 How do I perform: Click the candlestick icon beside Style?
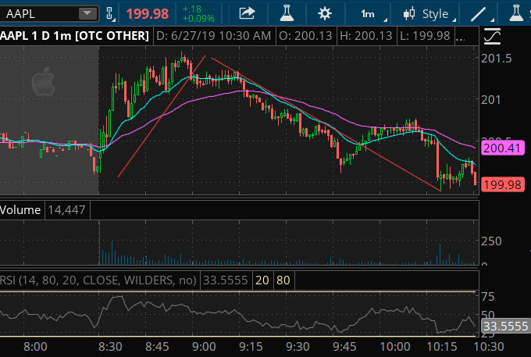(409, 13)
